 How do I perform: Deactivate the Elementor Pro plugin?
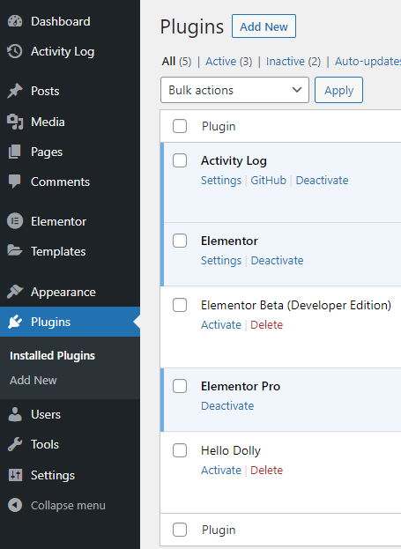(227, 405)
